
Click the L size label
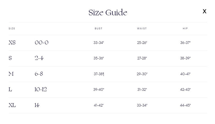pyautogui.click(x=10, y=89)
